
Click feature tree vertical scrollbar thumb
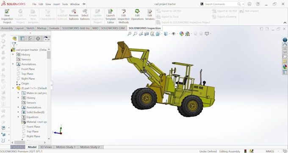49,55
